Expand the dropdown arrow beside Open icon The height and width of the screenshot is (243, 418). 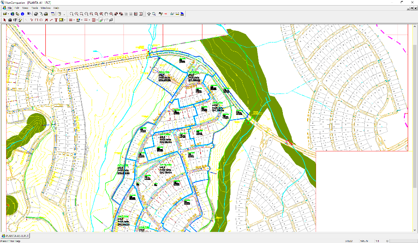8,14
